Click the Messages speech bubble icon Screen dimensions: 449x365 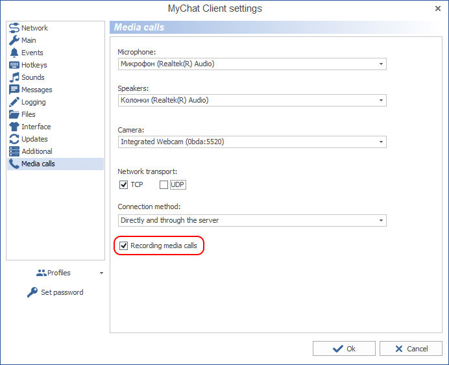tap(14, 90)
